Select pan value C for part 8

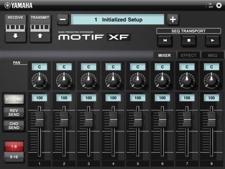point(211,67)
